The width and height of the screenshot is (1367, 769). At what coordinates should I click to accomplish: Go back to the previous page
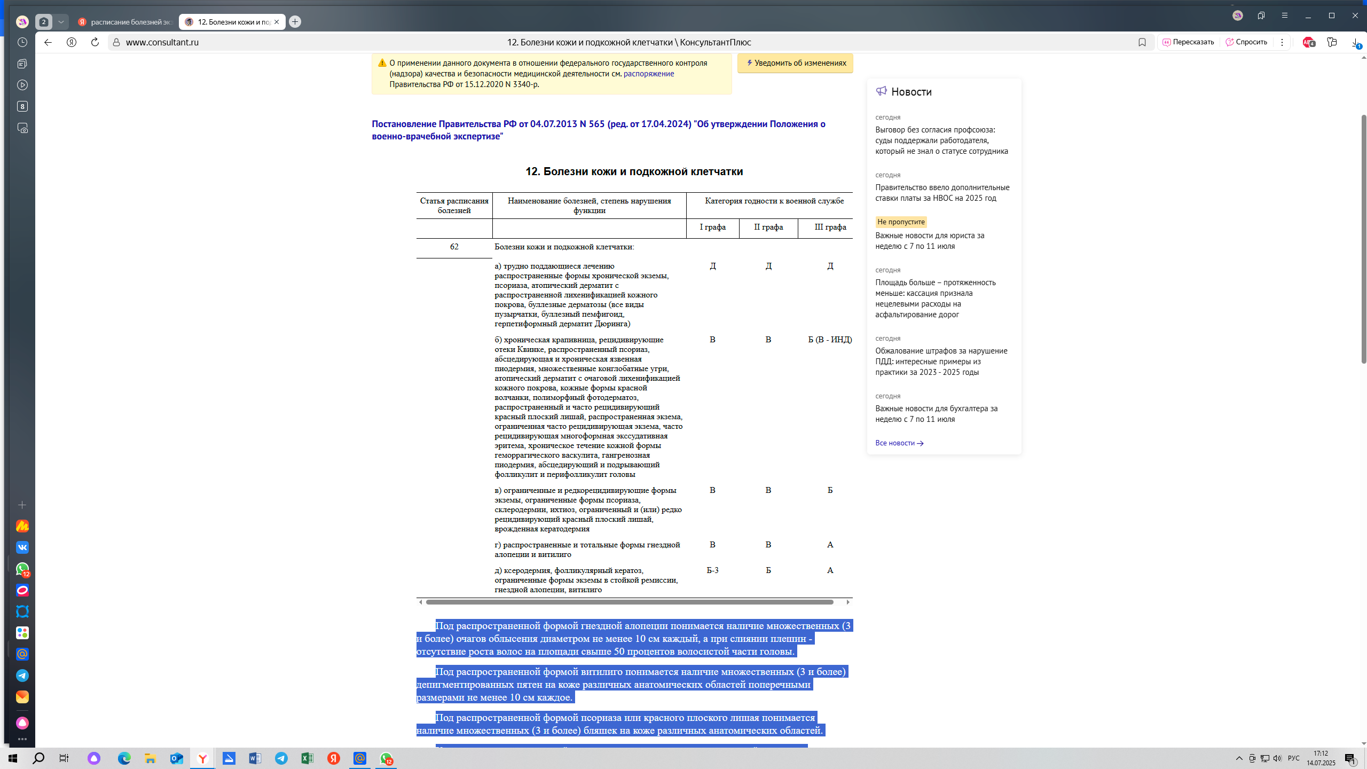48,42
